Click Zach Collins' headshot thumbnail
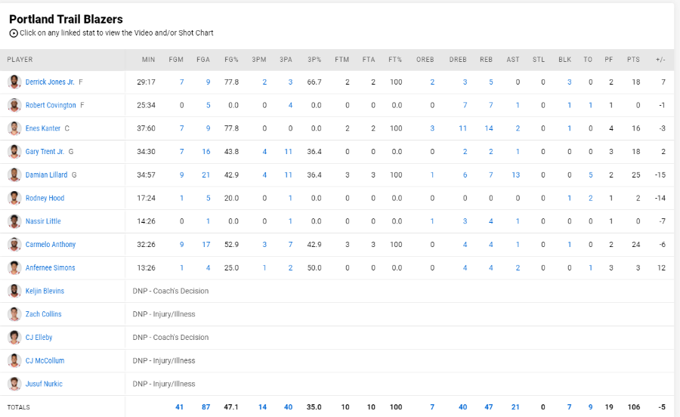 point(14,314)
